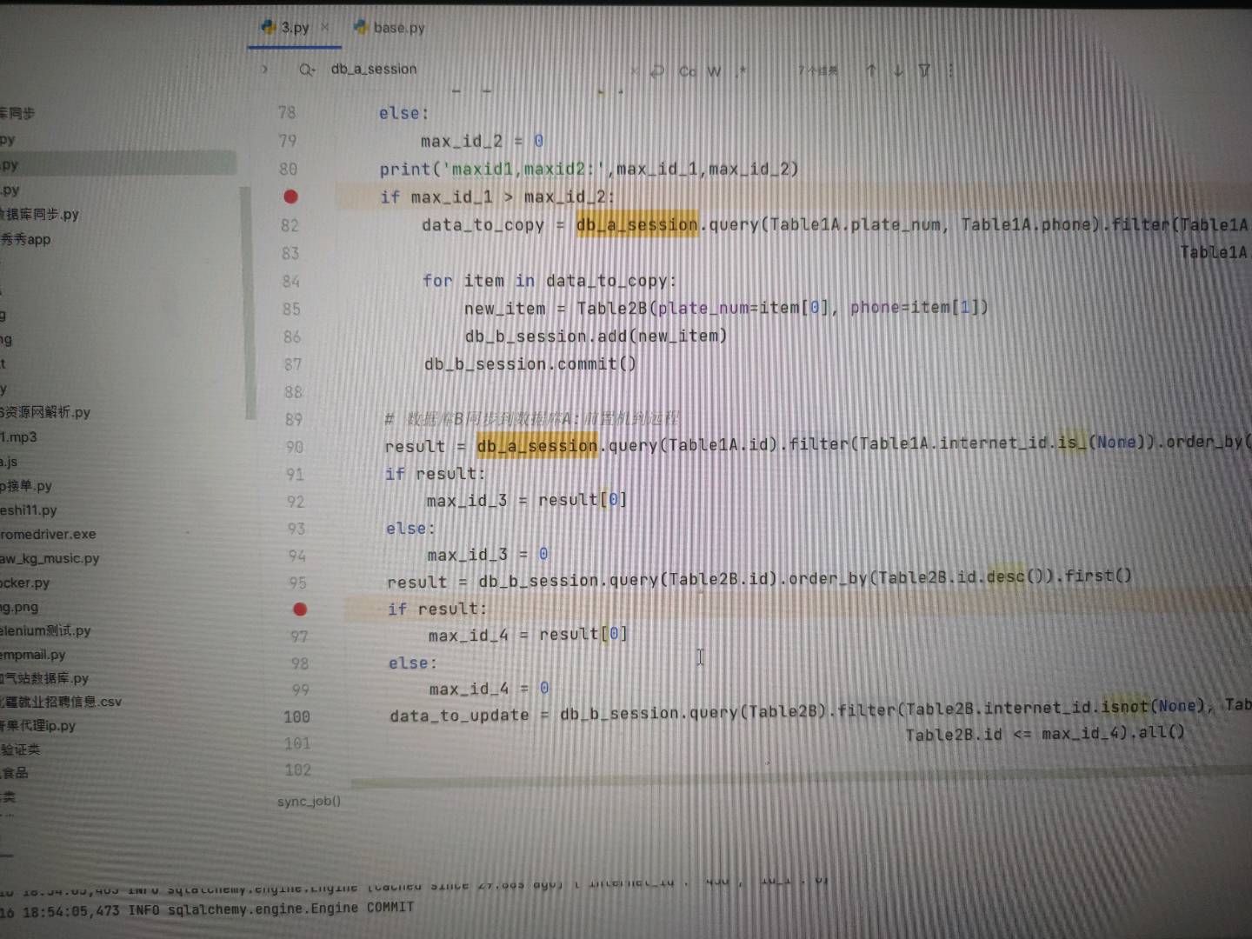Screen dimensions: 1252x939
Task: Click the Python file icon on the base.py tab
Action: 360,28
